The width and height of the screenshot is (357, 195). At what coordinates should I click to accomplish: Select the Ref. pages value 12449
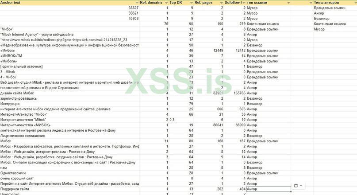click(209, 51)
